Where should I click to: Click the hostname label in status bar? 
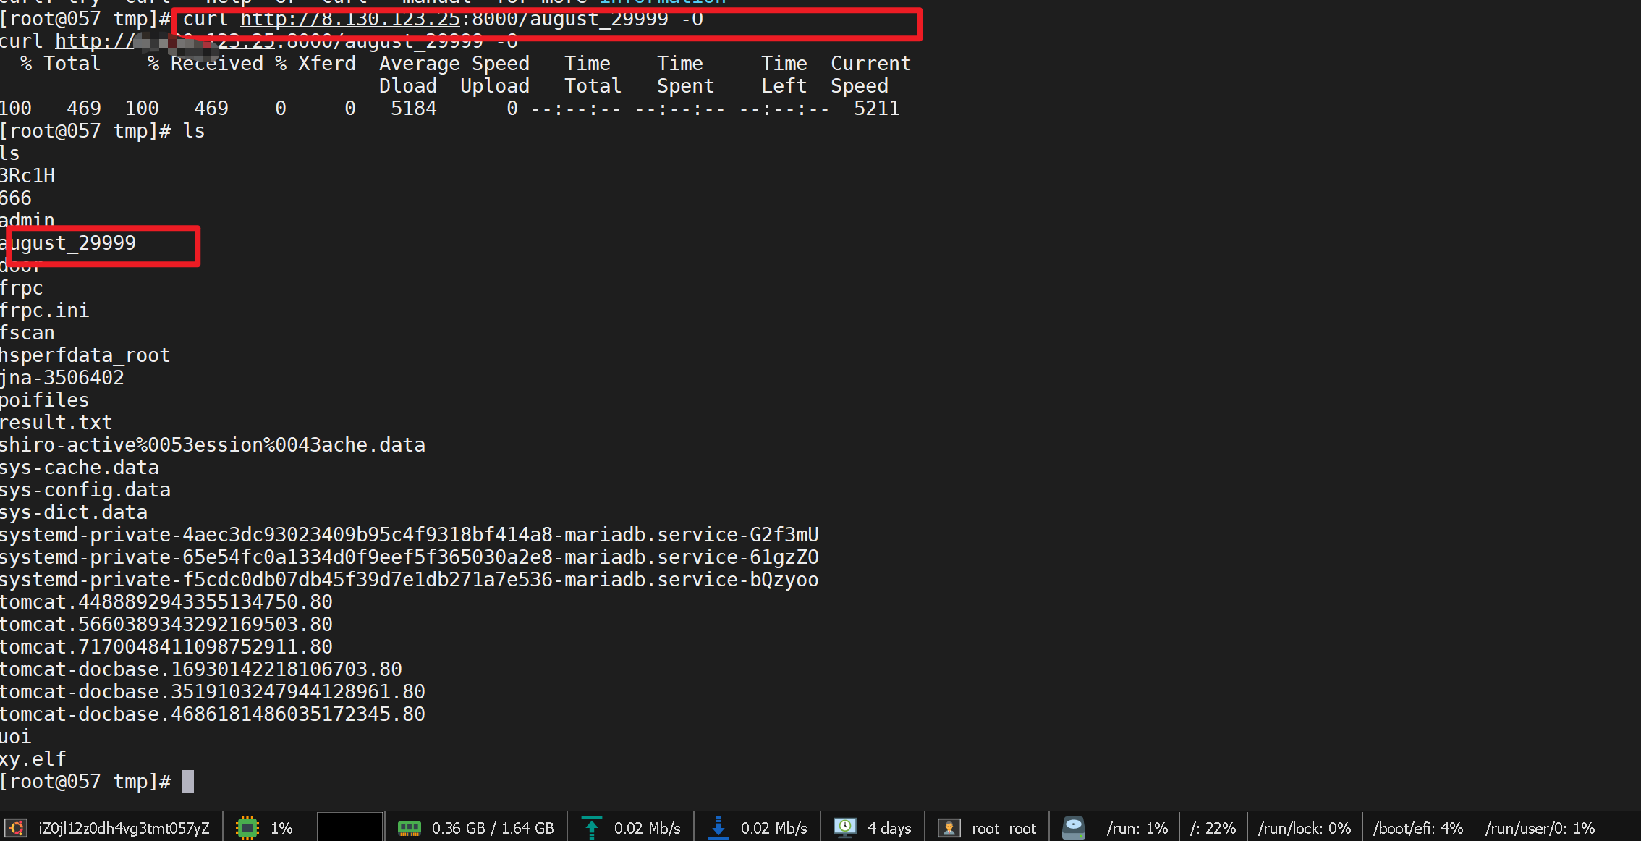click(x=124, y=828)
